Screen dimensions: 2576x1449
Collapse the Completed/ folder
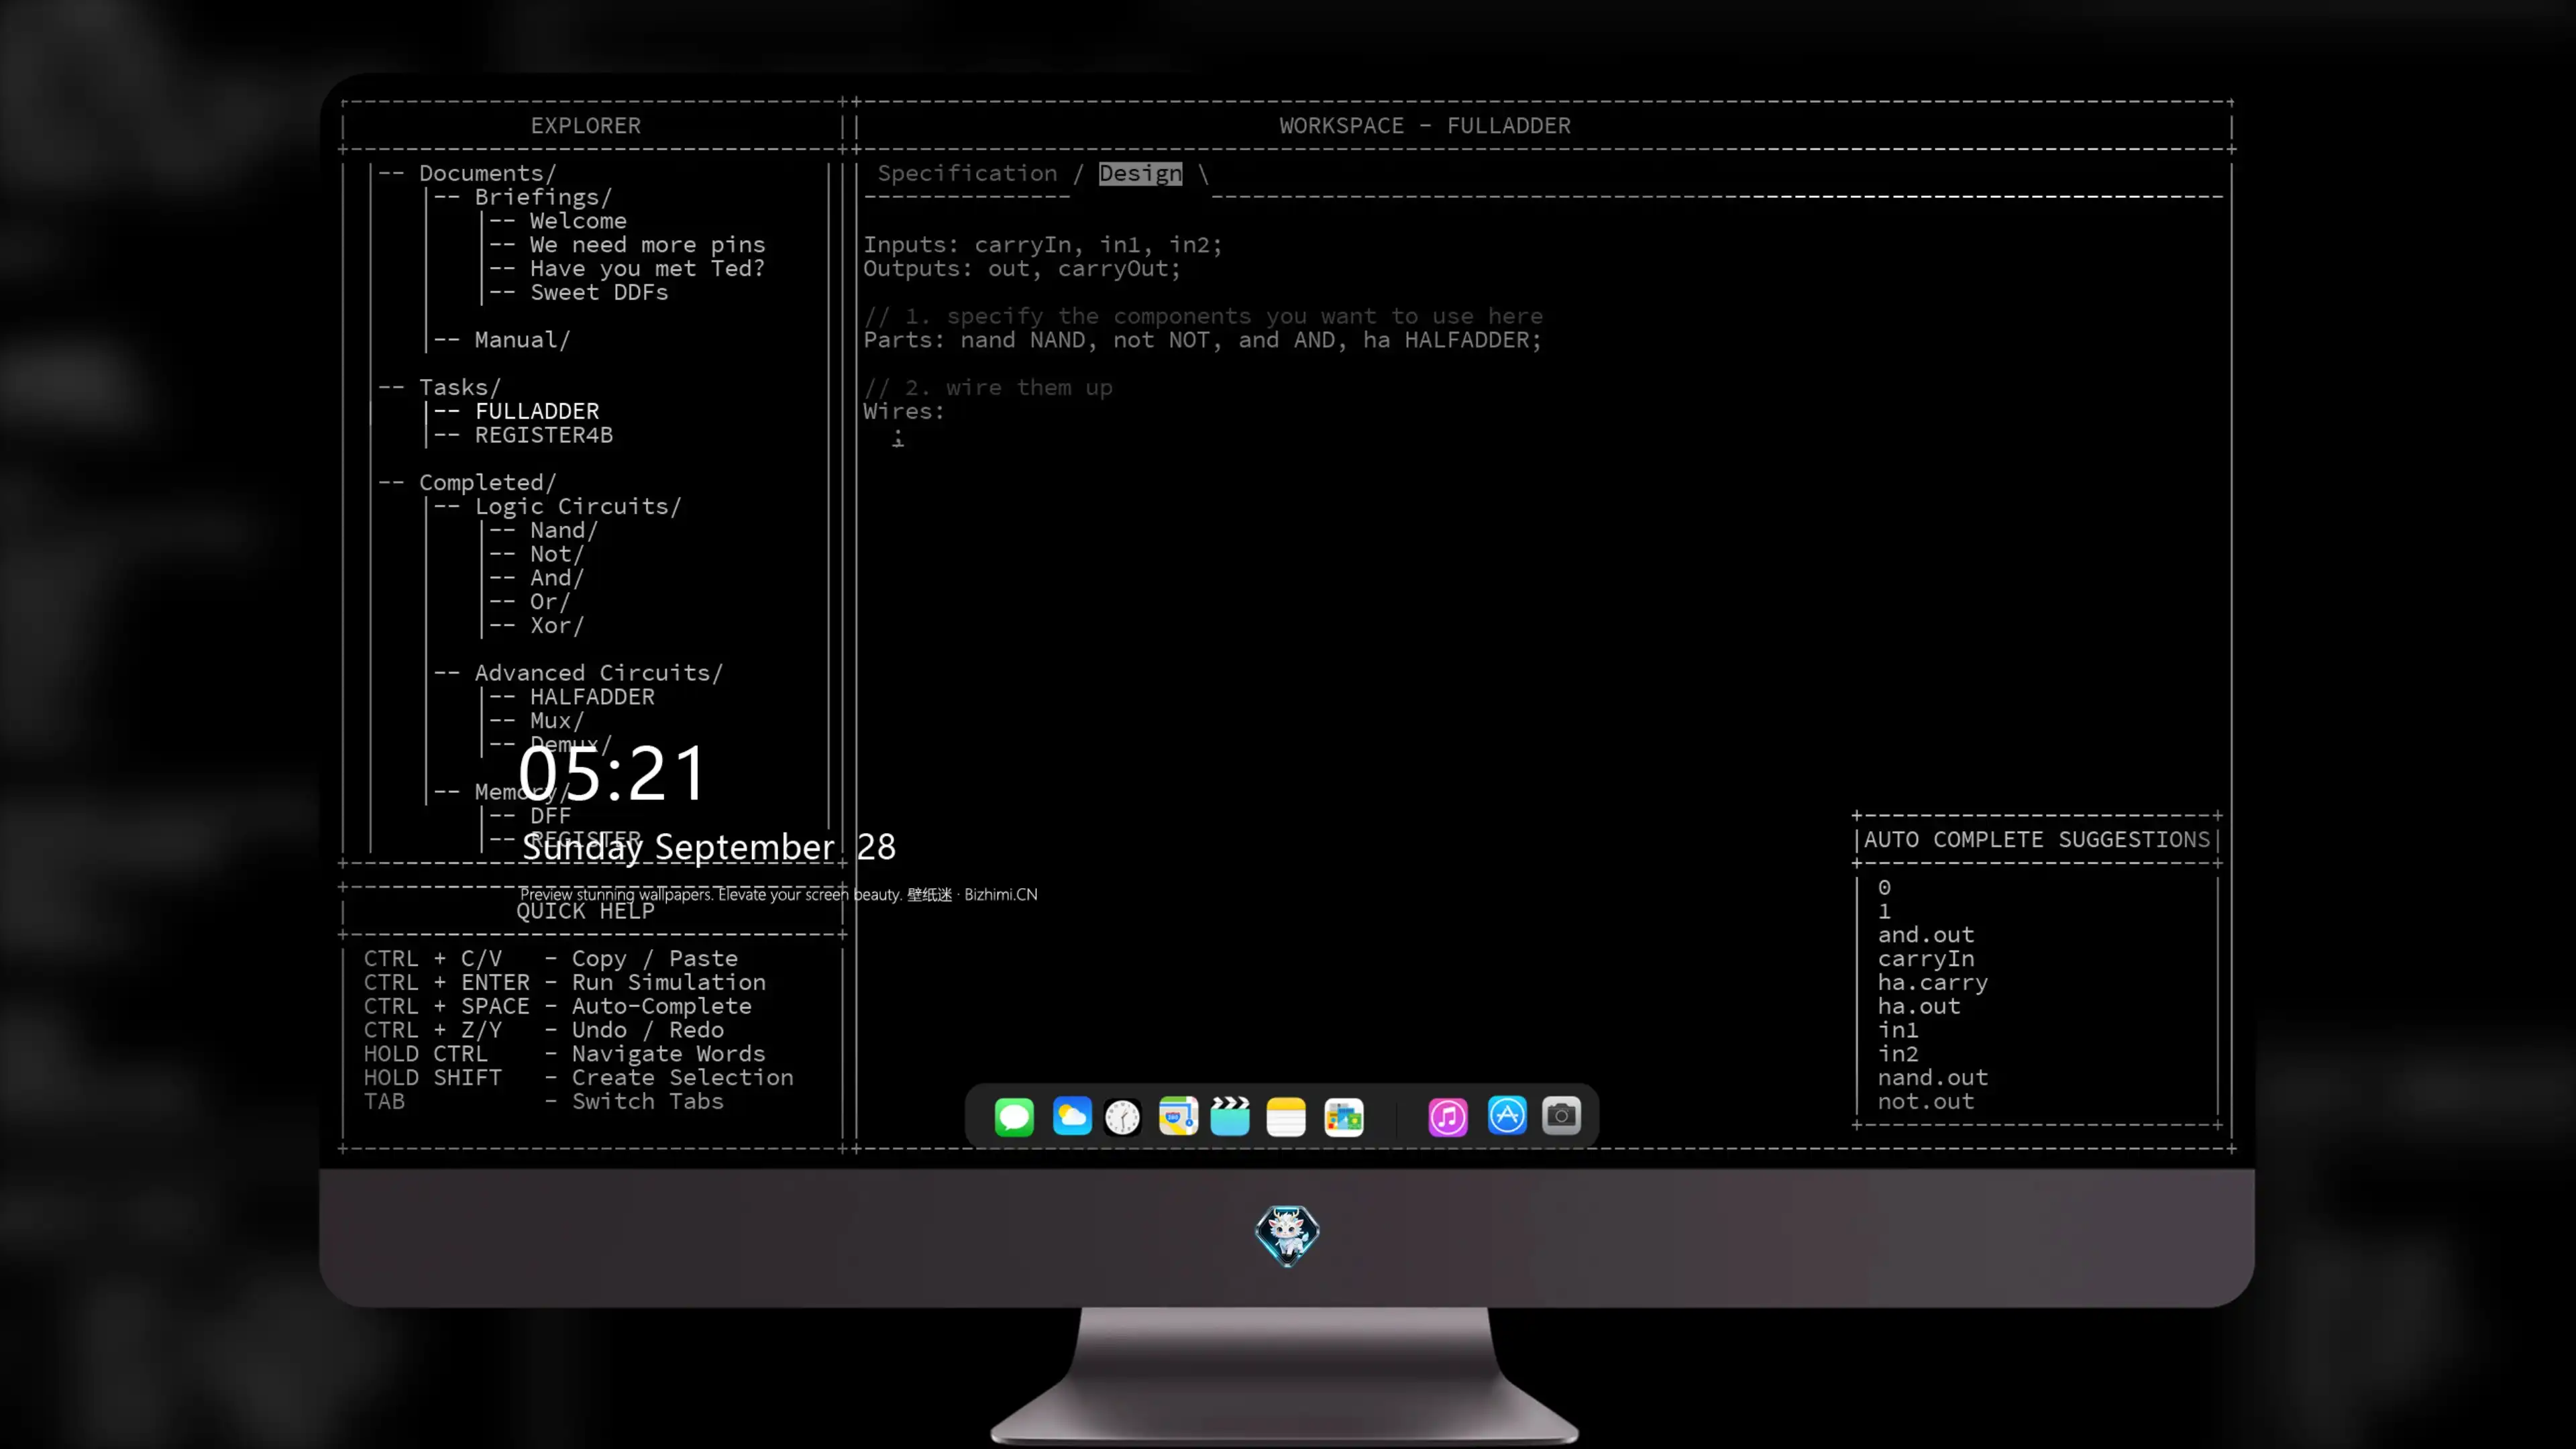click(x=487, y=482)
